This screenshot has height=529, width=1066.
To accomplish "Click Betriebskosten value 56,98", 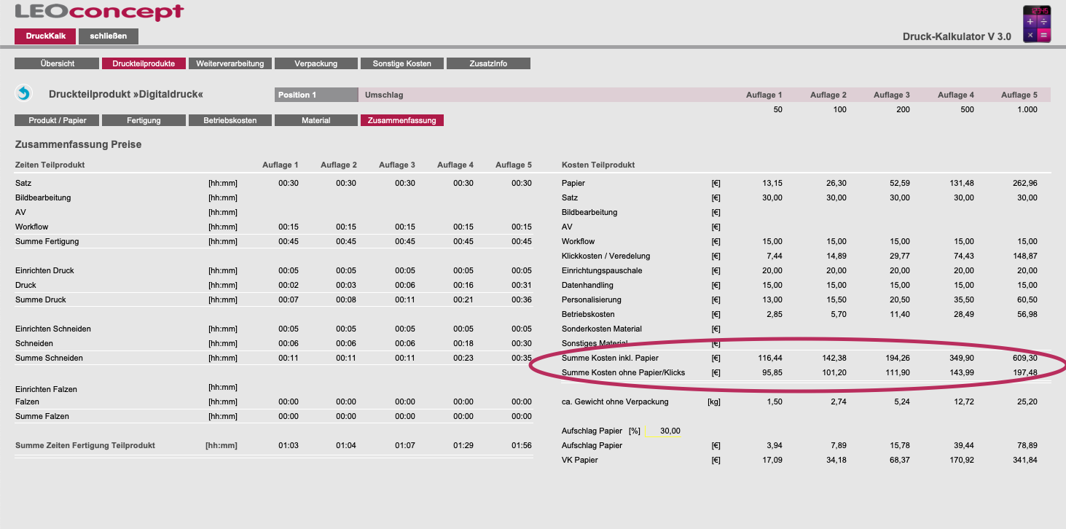I will [1027, 314].
